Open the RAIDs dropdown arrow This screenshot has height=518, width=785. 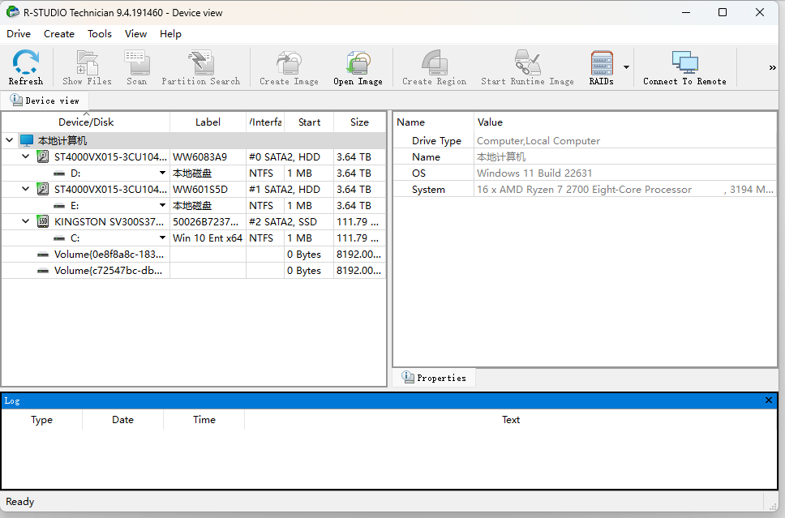tap(626, 67)
